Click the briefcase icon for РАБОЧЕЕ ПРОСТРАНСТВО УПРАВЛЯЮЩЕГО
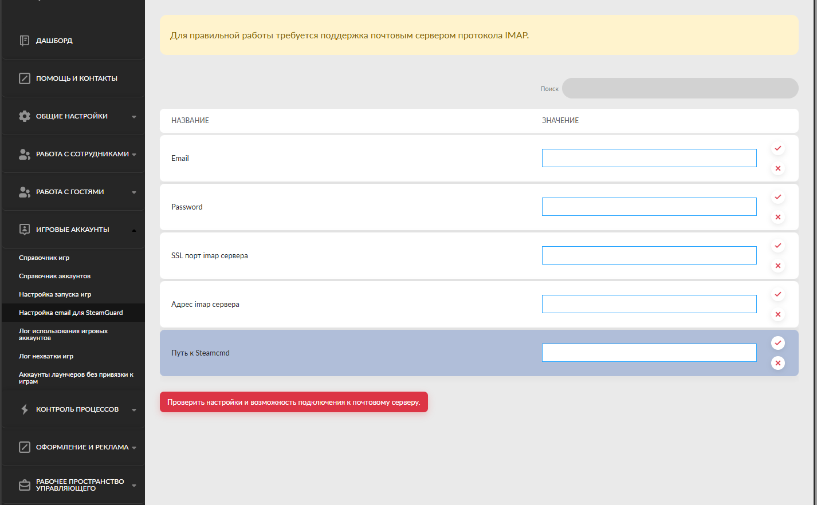The height and width of the screenshot is (505, 817). [x=25, y=485]
